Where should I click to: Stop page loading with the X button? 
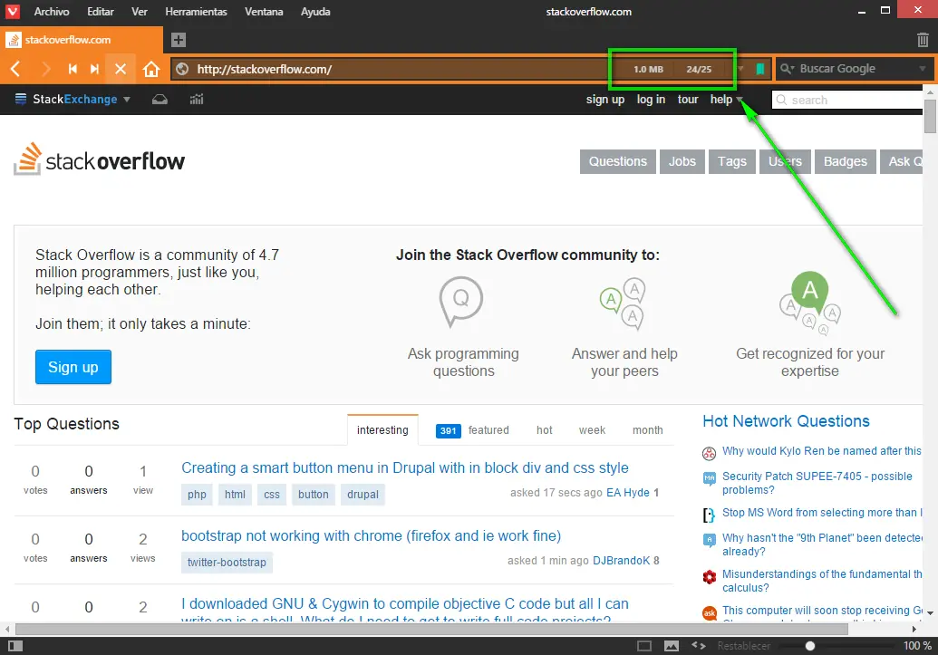point(121,69)
